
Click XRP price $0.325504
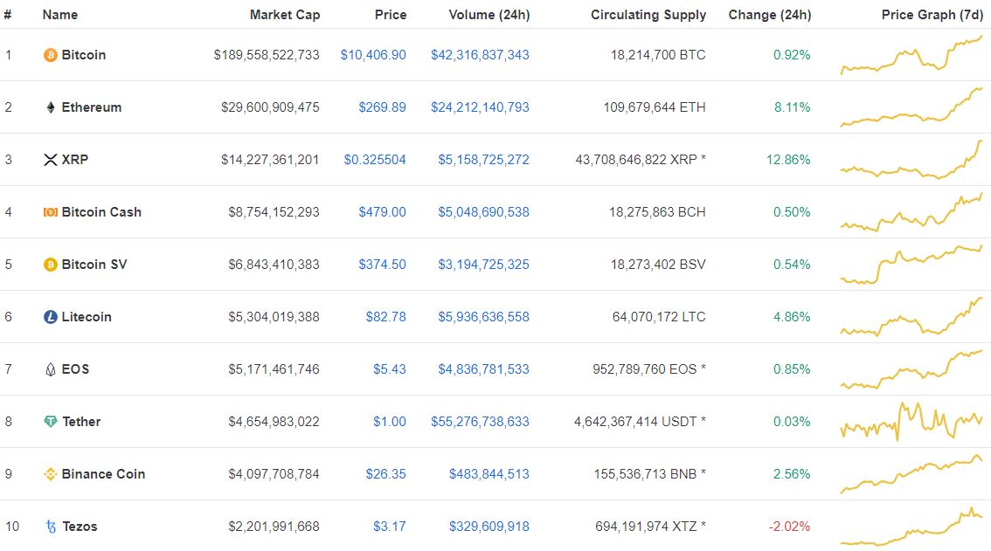click(x=375, y=160)
